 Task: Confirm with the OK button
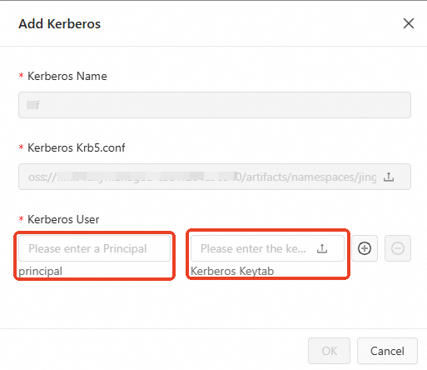pyautogui.click(x=329, y=351)
